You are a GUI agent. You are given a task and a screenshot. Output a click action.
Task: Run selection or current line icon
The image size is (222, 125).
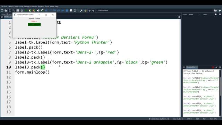[x=38, y=11]
